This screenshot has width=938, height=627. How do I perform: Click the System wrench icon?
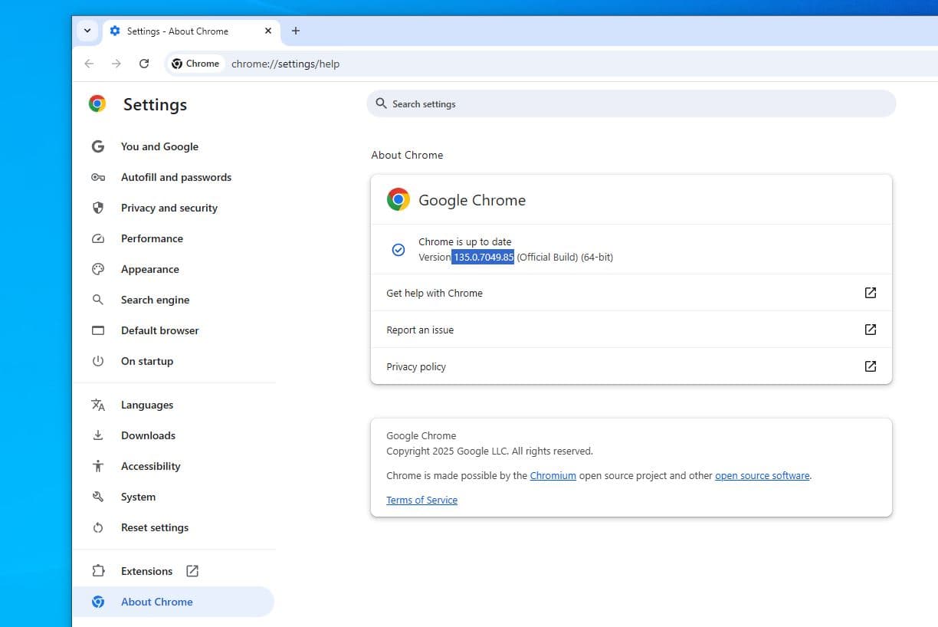[x=98, y=497]
